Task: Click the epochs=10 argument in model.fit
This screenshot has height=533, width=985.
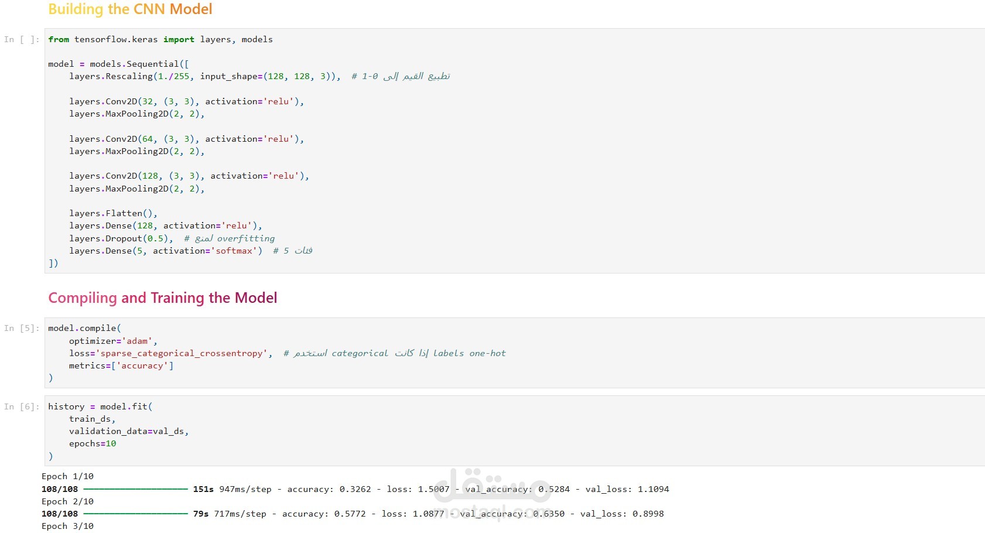Action: (x=93, y=443)
